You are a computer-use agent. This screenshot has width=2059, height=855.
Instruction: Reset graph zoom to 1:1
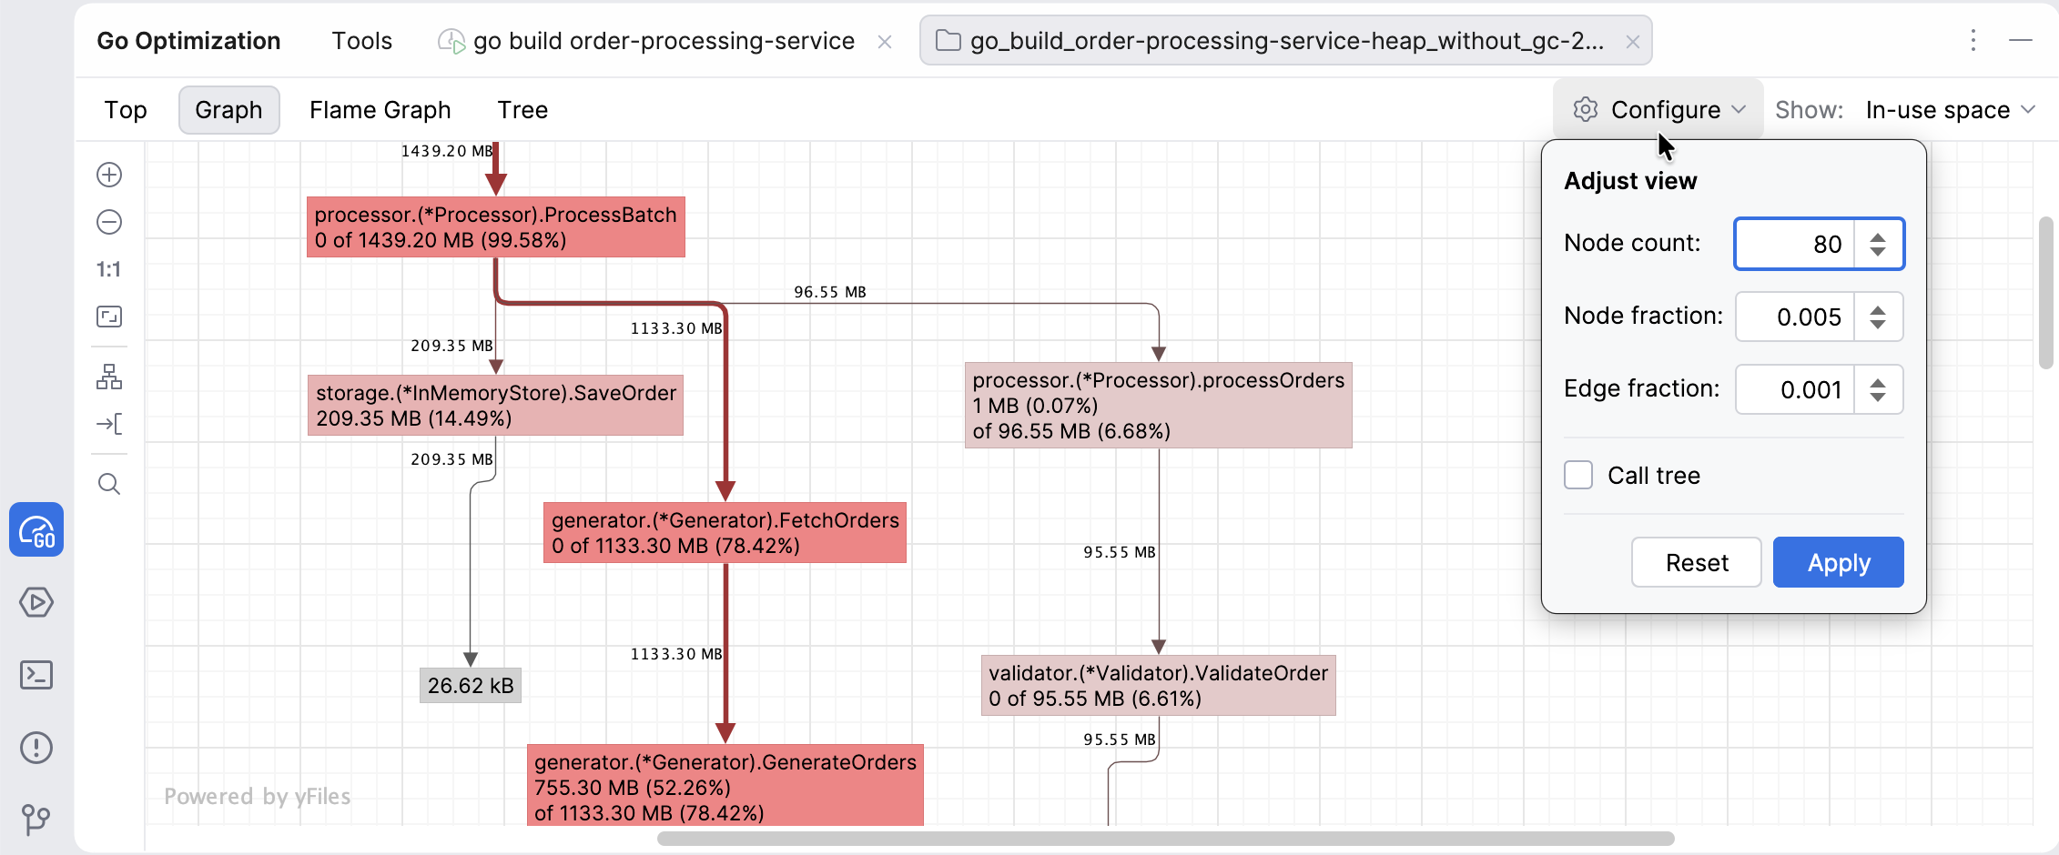(x=109, y=269)
